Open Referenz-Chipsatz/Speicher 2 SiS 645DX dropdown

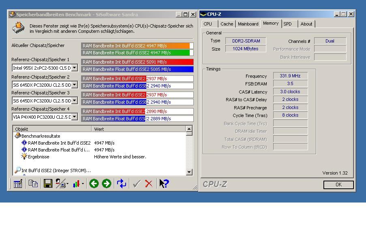[75, 85]
